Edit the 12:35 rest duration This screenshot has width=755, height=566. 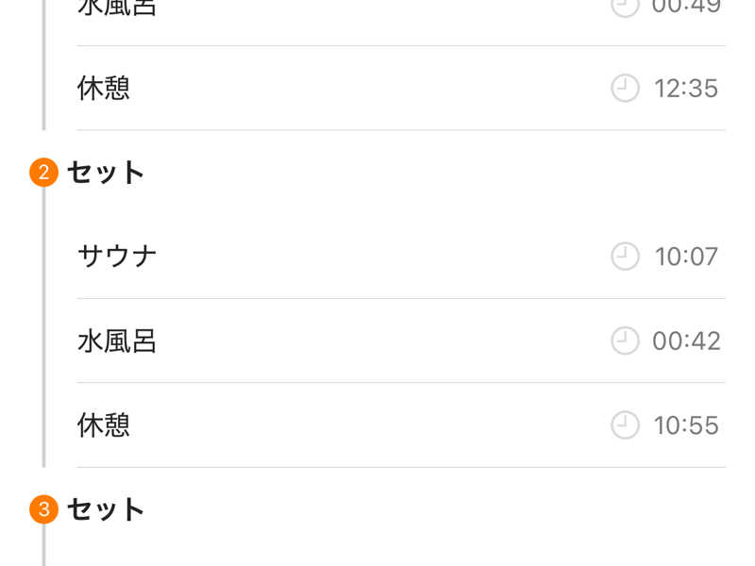point(686,89)
